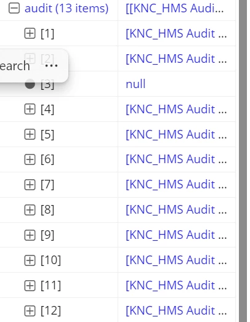The width and height of the screenshot is (250, 322).
Task: Select the KNC_HMS Audit value in row [1]
Action: 176,33
